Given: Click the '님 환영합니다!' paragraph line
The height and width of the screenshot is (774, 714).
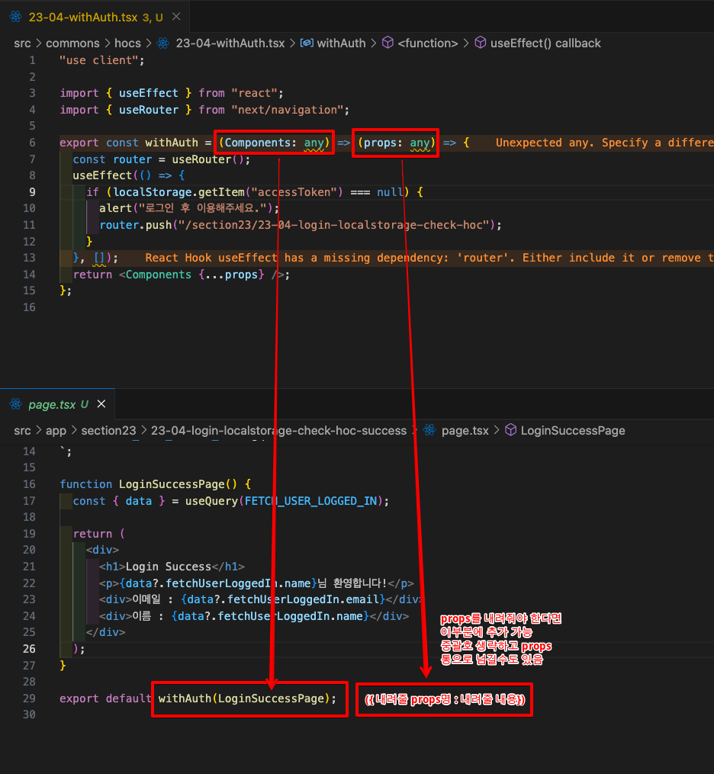Looking at the screenshot, I should point(256,583).
